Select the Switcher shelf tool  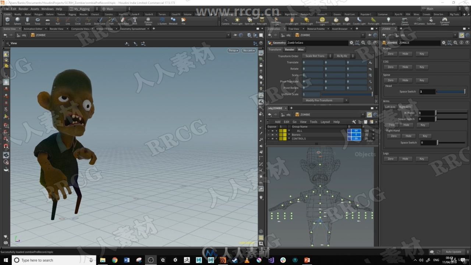coord(431,21)
